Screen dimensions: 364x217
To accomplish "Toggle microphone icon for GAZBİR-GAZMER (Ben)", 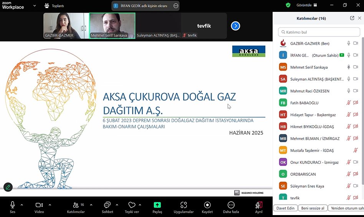I will point(348,43).
